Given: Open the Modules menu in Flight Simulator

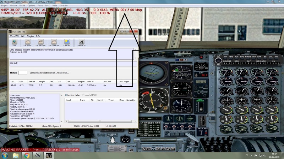Looking at the screenshot, I should pyautogui.click(x=64, y=6).
